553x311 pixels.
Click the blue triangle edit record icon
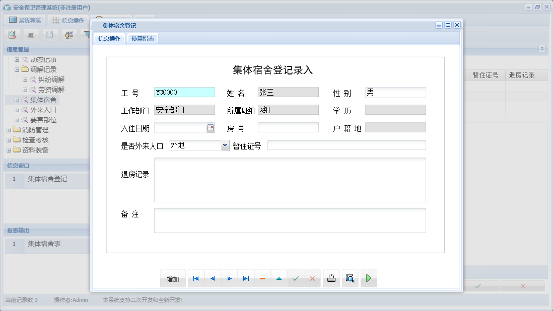(279, 277)
